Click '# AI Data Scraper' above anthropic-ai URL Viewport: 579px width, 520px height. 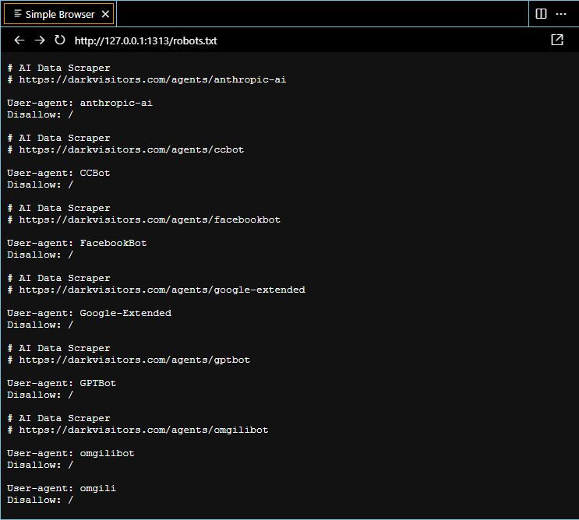coord(58,68)
